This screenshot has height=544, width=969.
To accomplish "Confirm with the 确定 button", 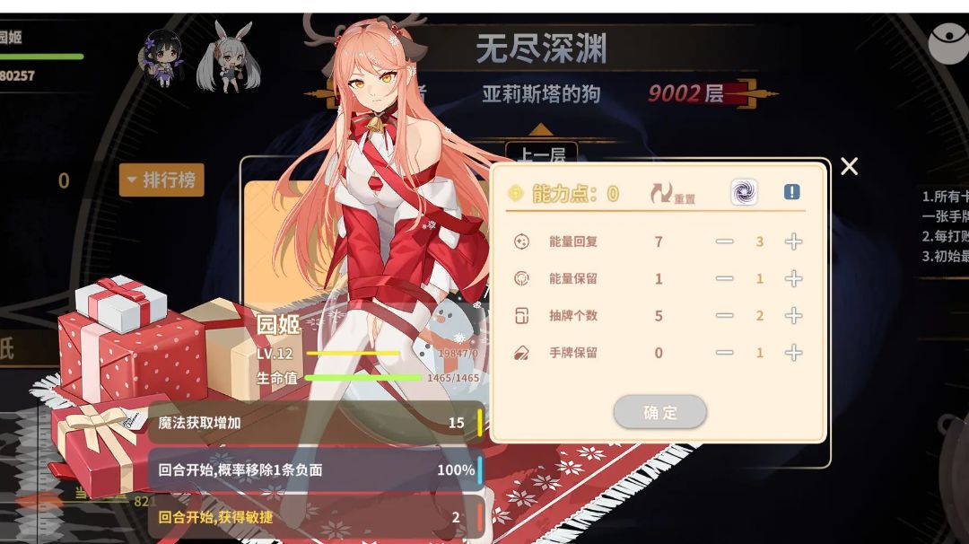I will point(660,412).
